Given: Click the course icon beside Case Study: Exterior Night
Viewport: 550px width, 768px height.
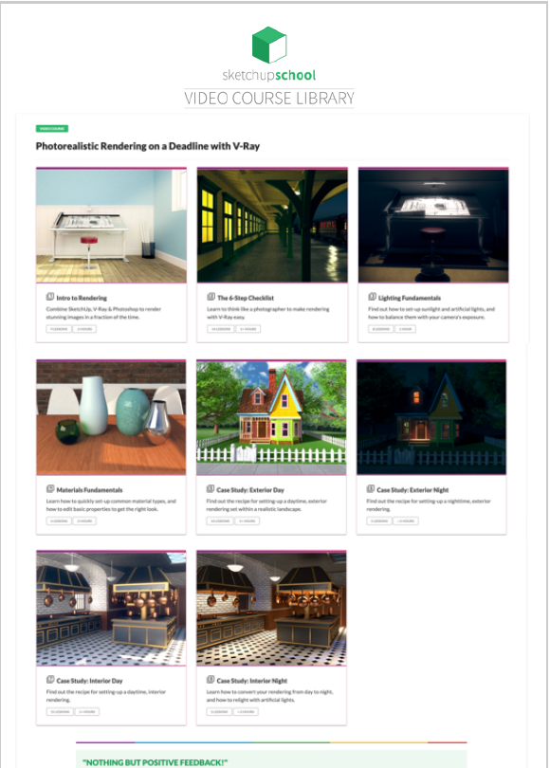Looking at the screenshot, I should pos(371,489).
